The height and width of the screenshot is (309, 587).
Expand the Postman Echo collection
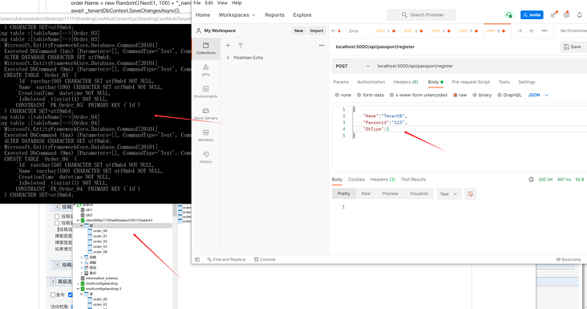click(x=228, y=58)
